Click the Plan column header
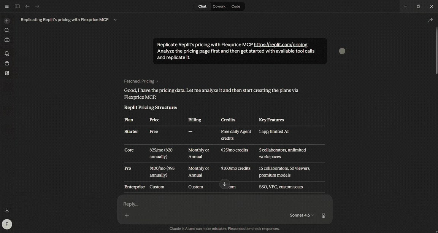This screenshot has height=233, width=438. [129, 120]
